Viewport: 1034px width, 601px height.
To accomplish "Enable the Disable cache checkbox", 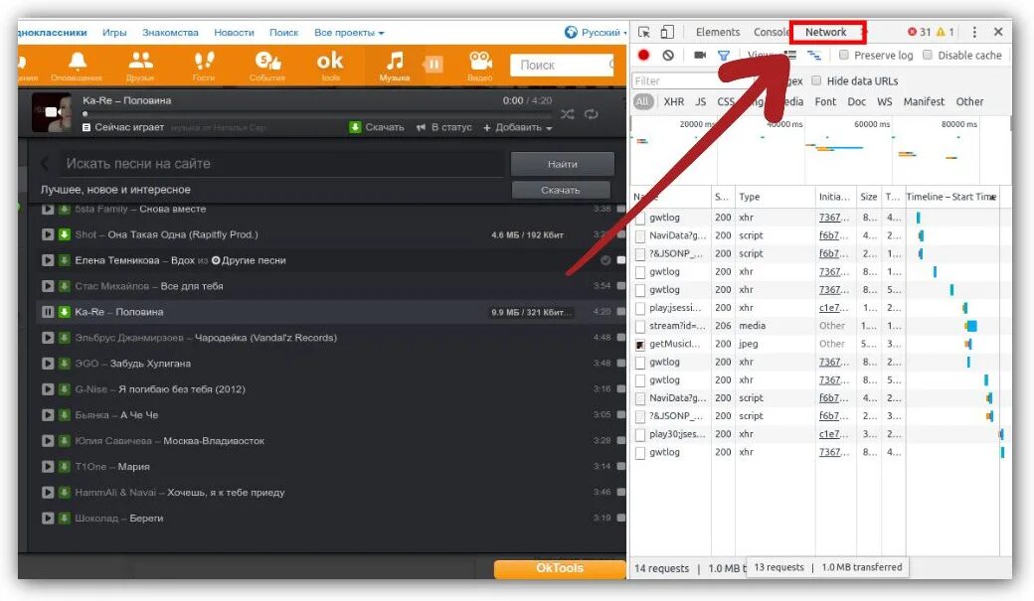I will click(x=928, y=56).
